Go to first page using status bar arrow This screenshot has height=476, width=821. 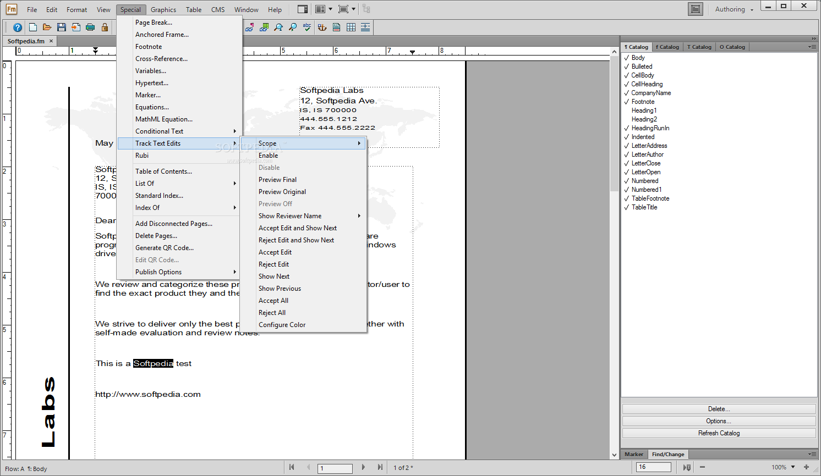click(x=292, y=467)
